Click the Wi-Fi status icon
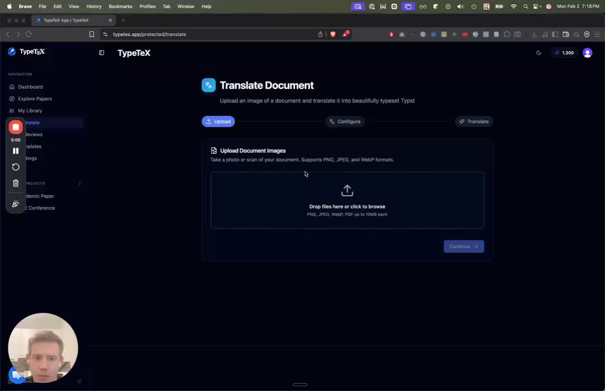This screenshot has height=391, width=605. coord(513,7)
